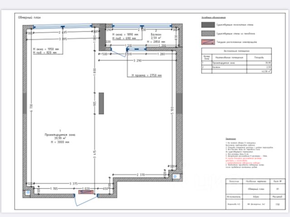Select the '2 495' window dimension
This screenshot has width=290, height=217.
click(63, 33)
